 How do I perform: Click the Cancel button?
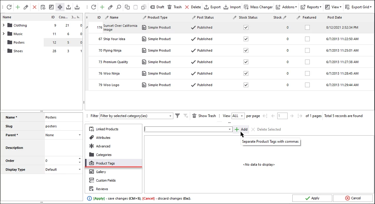pyautogui.click(x=353, y=198)
